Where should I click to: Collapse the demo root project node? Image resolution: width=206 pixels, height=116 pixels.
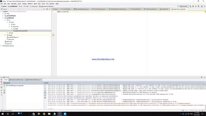pyautogui.click(x=1, y=12)
